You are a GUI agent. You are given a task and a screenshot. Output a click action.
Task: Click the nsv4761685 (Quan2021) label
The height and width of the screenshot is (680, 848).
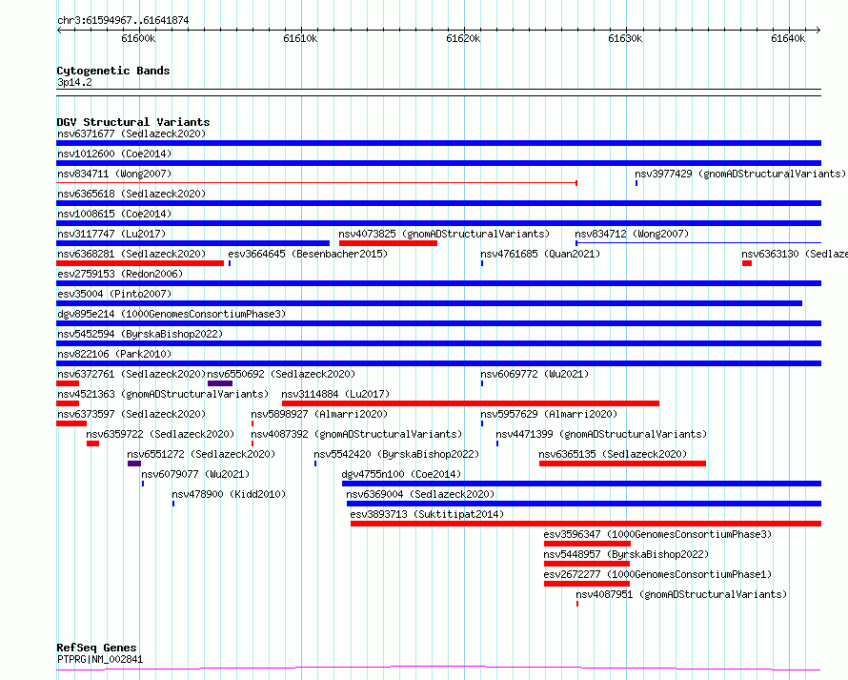click(x=540, y=254)
